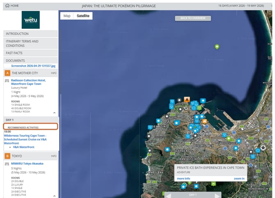Click zoom in link in the popup
Screen dimensions: 275x198
coord(239,179)
